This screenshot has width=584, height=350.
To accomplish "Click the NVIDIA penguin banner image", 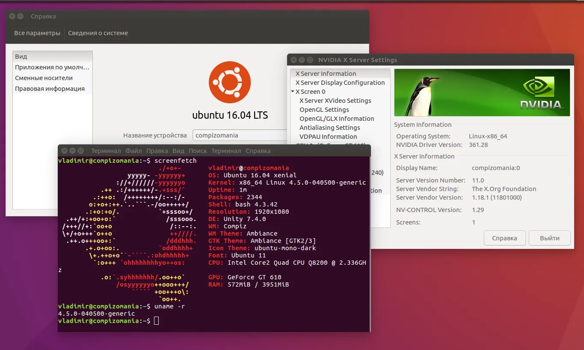I will [x=482, y=93].
